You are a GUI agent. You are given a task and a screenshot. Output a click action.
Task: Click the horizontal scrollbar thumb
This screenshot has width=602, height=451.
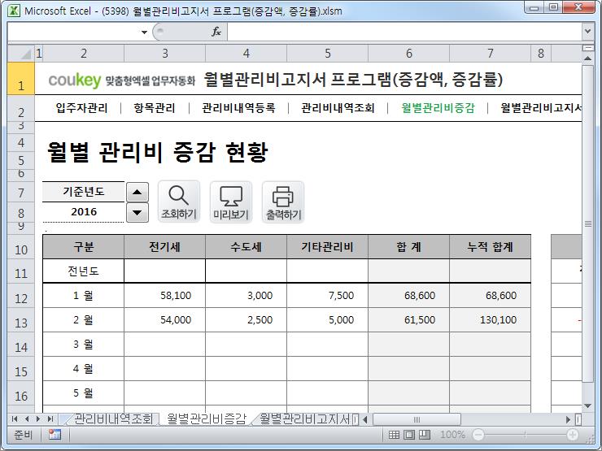click(417, 419)
